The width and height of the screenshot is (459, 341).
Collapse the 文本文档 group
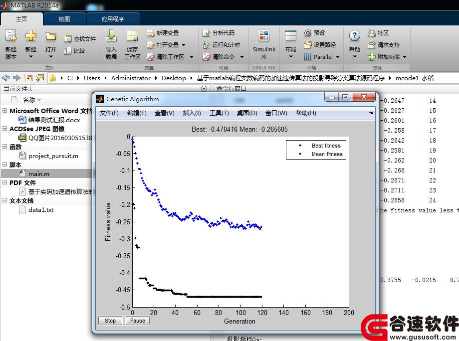[x=4, y=200]
